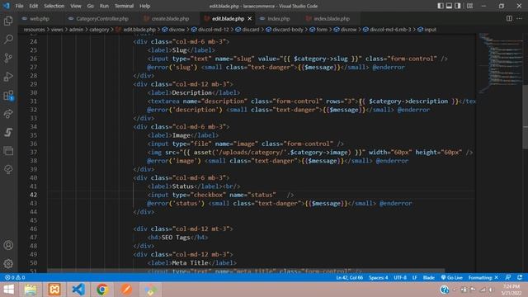The width and height of the screenshot is (528, 297).
Task: Toggle Panel layout icon in title bar
Action: click(449, 6)
